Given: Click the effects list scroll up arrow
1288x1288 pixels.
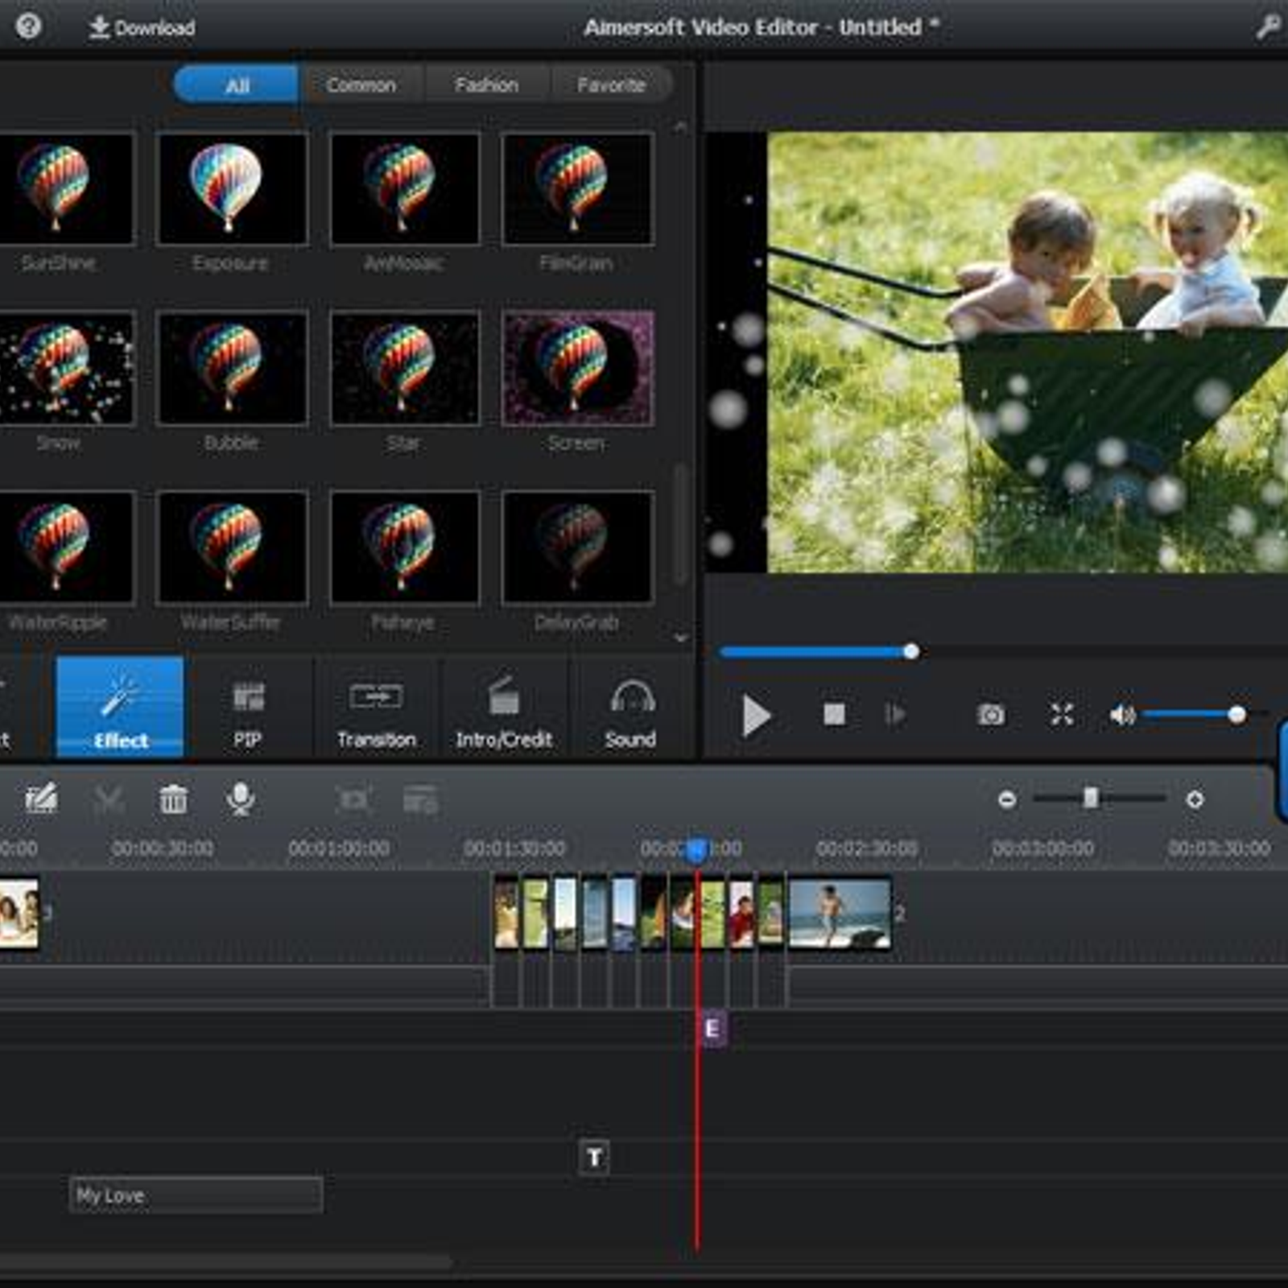Looking at the screenshot, I should (x=681, y=127).
